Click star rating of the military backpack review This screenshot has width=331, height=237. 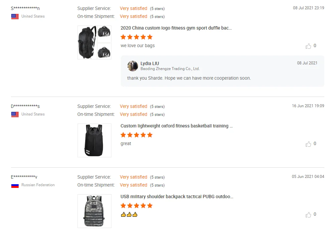click(x=136, y=205)
